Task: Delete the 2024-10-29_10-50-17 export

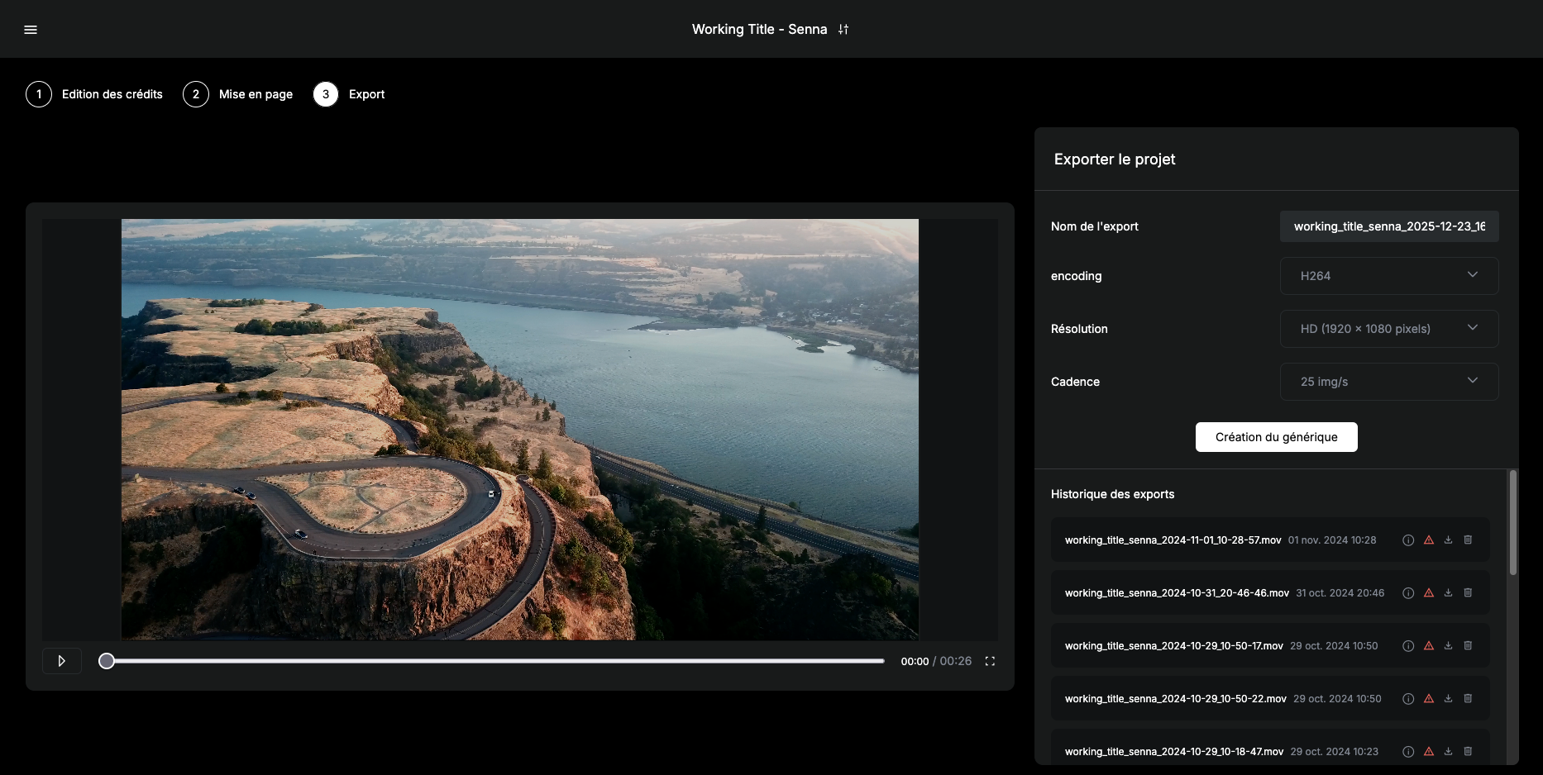Action: [x=1468, y=646]
